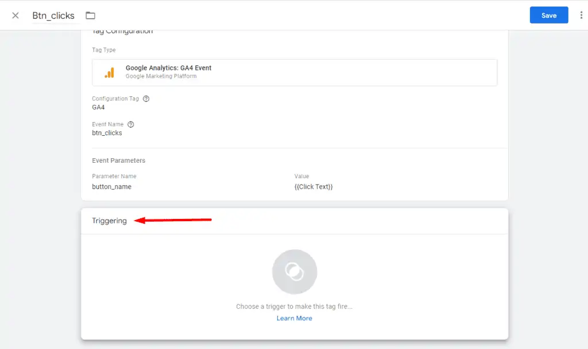
Task: Click the GA4 configuration tag value
Action: tap(98, 107)
